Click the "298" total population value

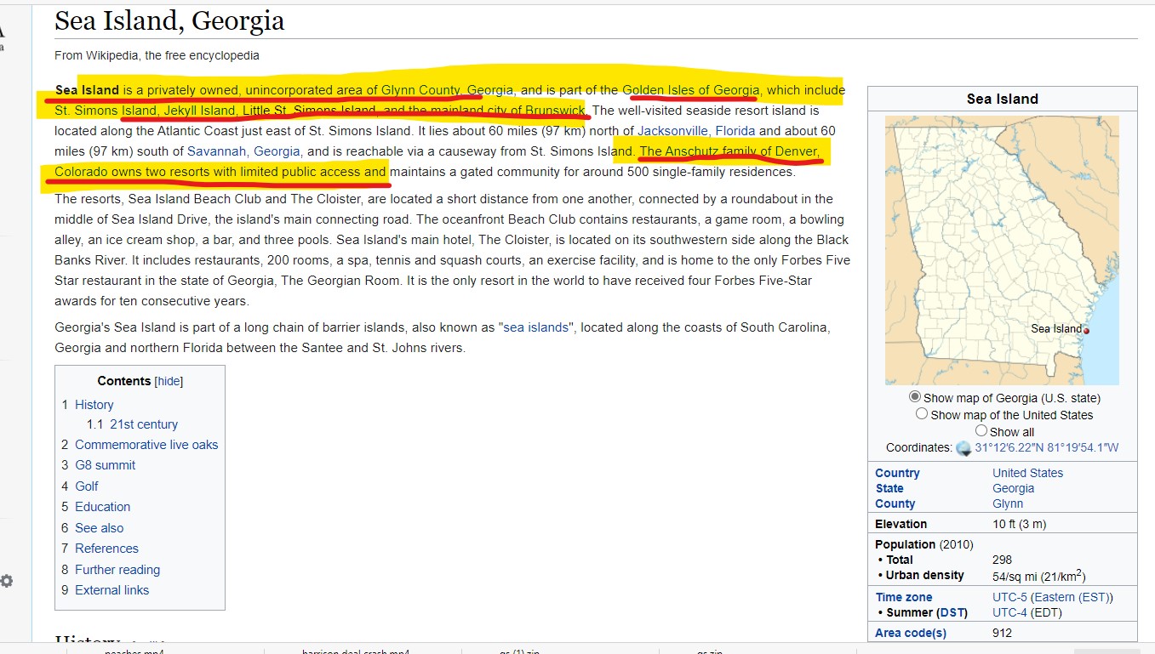[1002, 560]
